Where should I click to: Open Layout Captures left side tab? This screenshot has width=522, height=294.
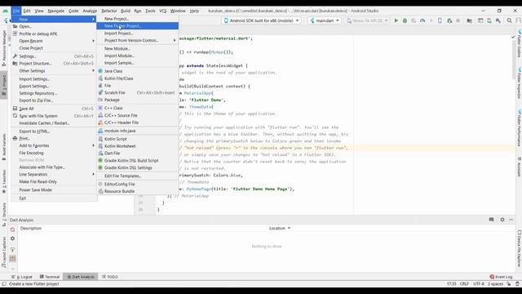click(x=4, y=252)
